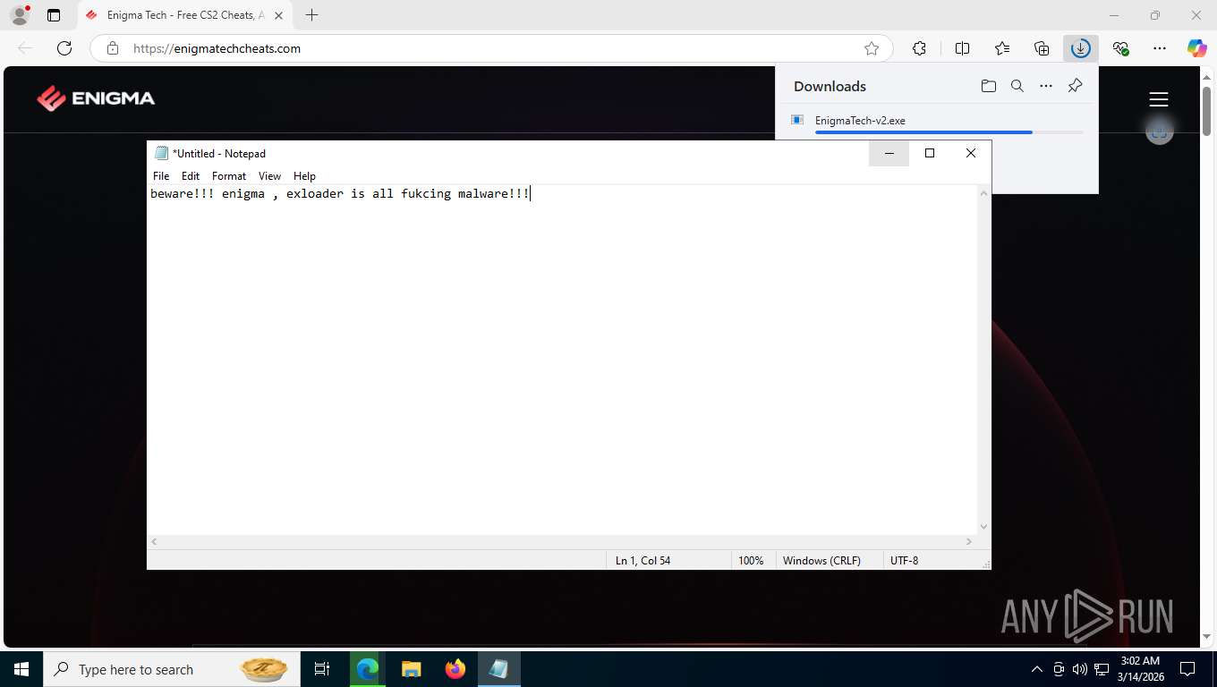Reload the current page

[x=64, y=48]
